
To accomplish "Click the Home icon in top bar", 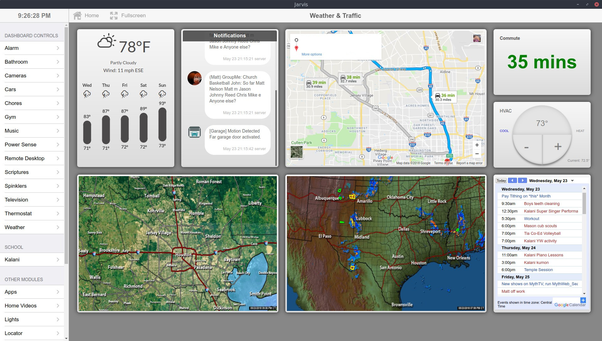I will (77, 16).
